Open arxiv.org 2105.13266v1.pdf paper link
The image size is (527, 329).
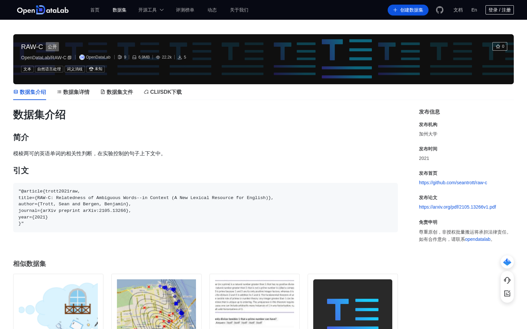(x=458, y=207)
